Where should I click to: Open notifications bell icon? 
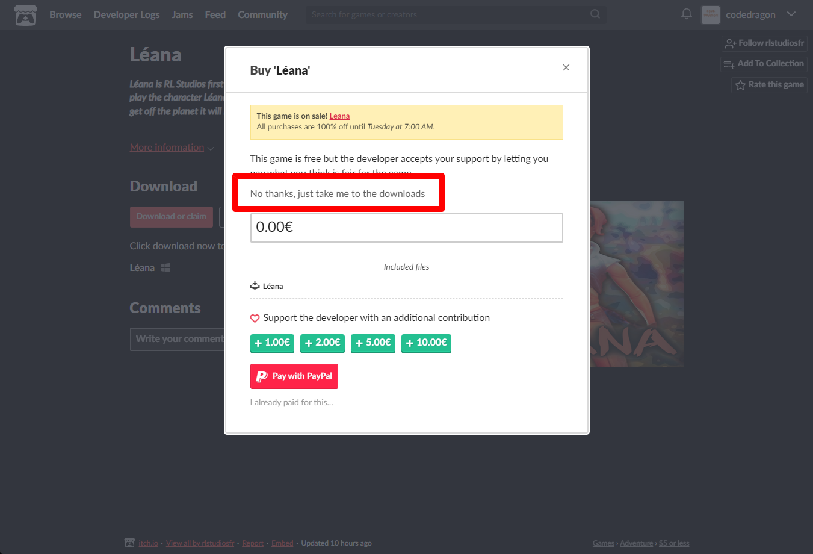tap(686, 14)
